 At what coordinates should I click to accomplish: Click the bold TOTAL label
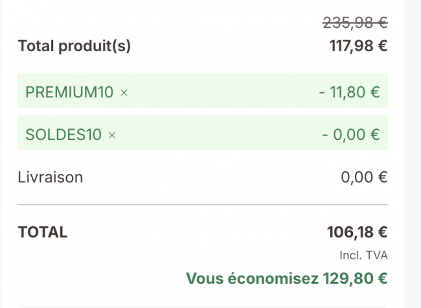tap(43, 232)
